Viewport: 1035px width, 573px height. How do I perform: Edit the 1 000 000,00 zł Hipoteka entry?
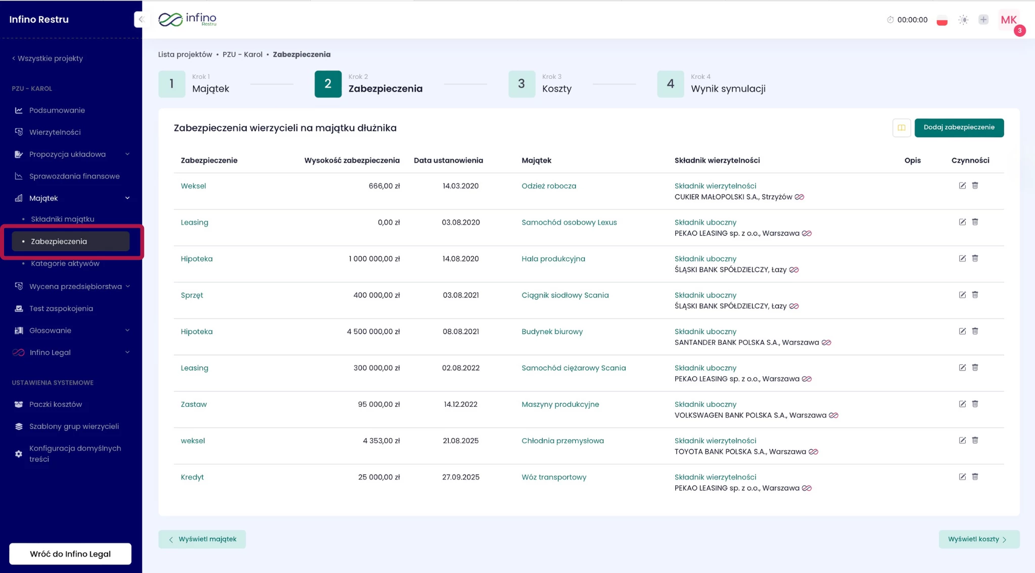pos(962,258)
